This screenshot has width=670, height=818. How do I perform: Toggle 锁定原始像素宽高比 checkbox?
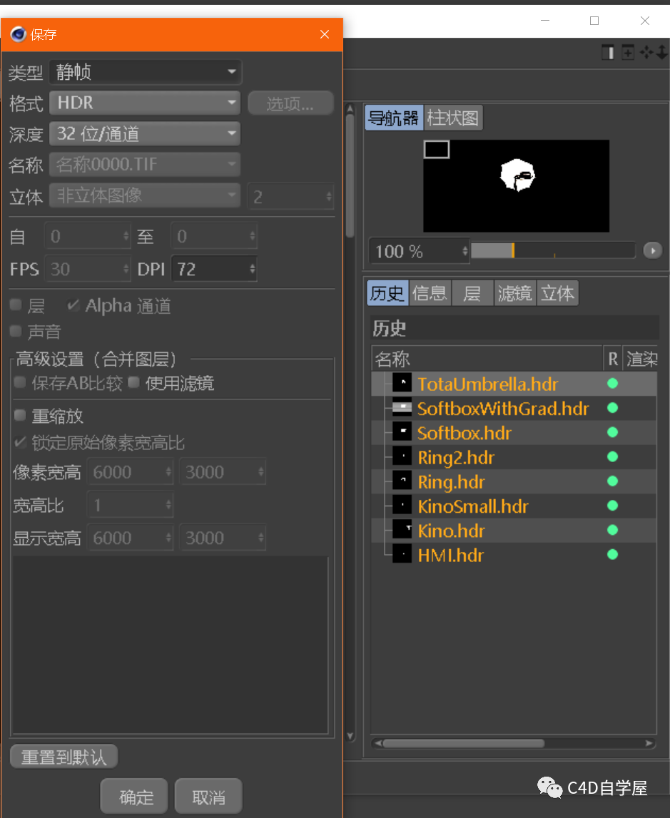20,442
